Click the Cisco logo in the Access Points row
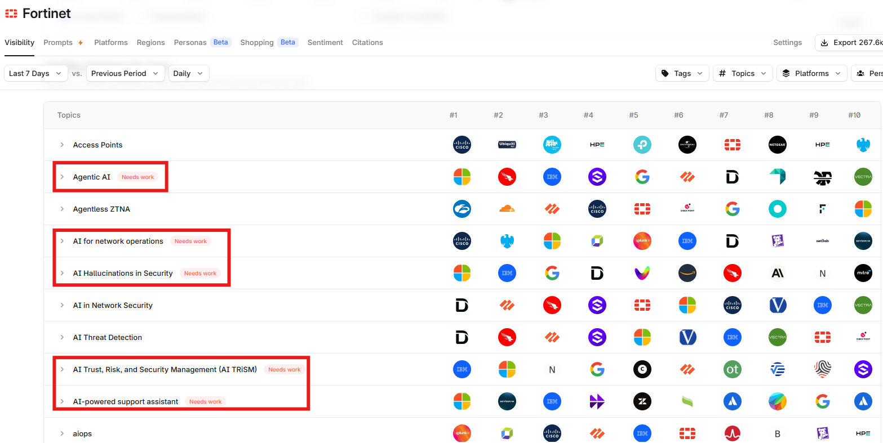Viewport: 883px width, 443px height. click(x=462, y=145)
